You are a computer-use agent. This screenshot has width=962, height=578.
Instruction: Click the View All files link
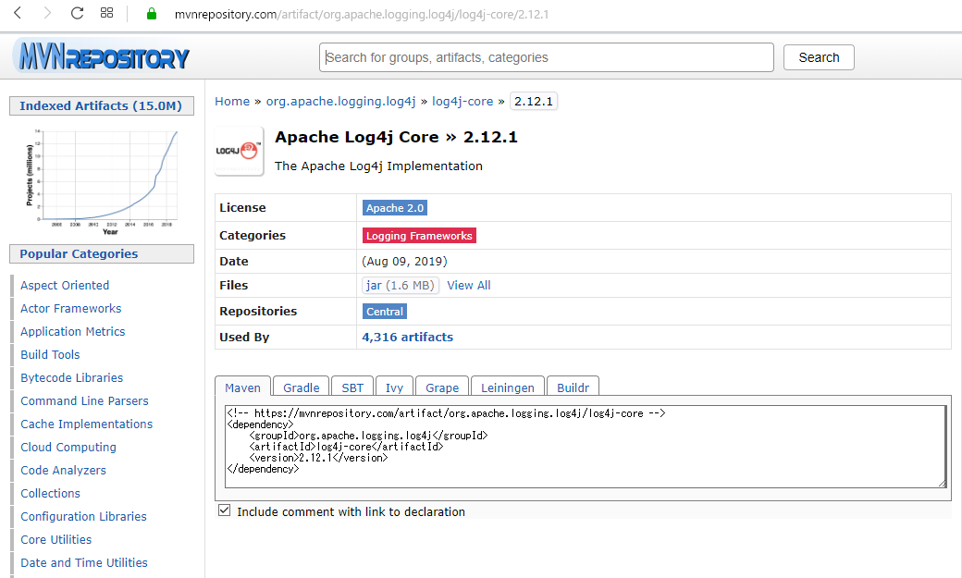(469, 286)
